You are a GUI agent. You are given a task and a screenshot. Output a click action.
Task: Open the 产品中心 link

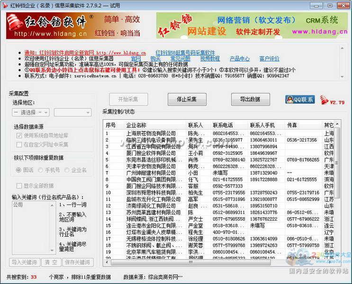240,59
